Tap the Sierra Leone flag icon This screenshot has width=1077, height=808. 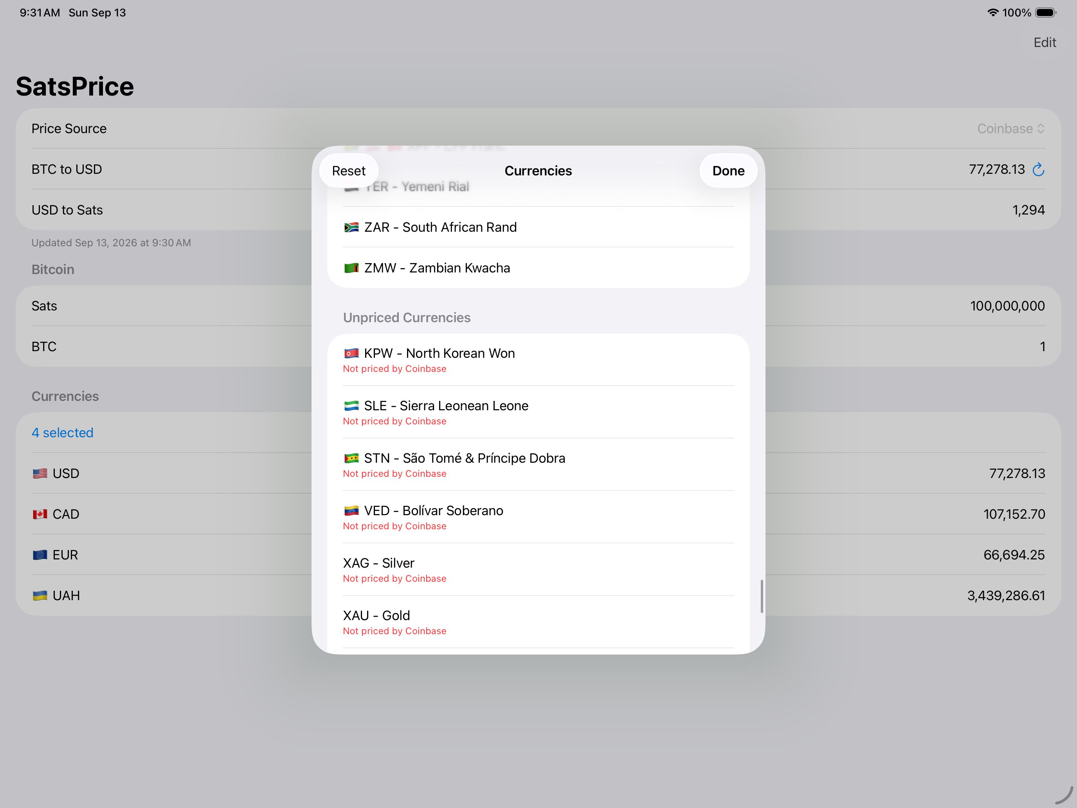[351, 406]
